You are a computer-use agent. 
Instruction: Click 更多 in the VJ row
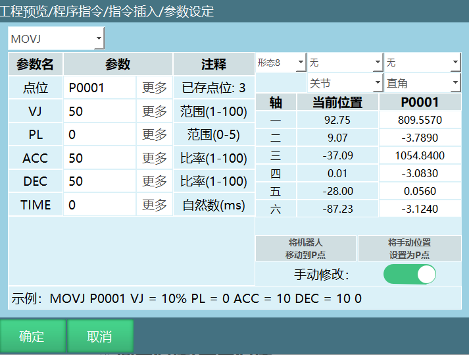155,111
